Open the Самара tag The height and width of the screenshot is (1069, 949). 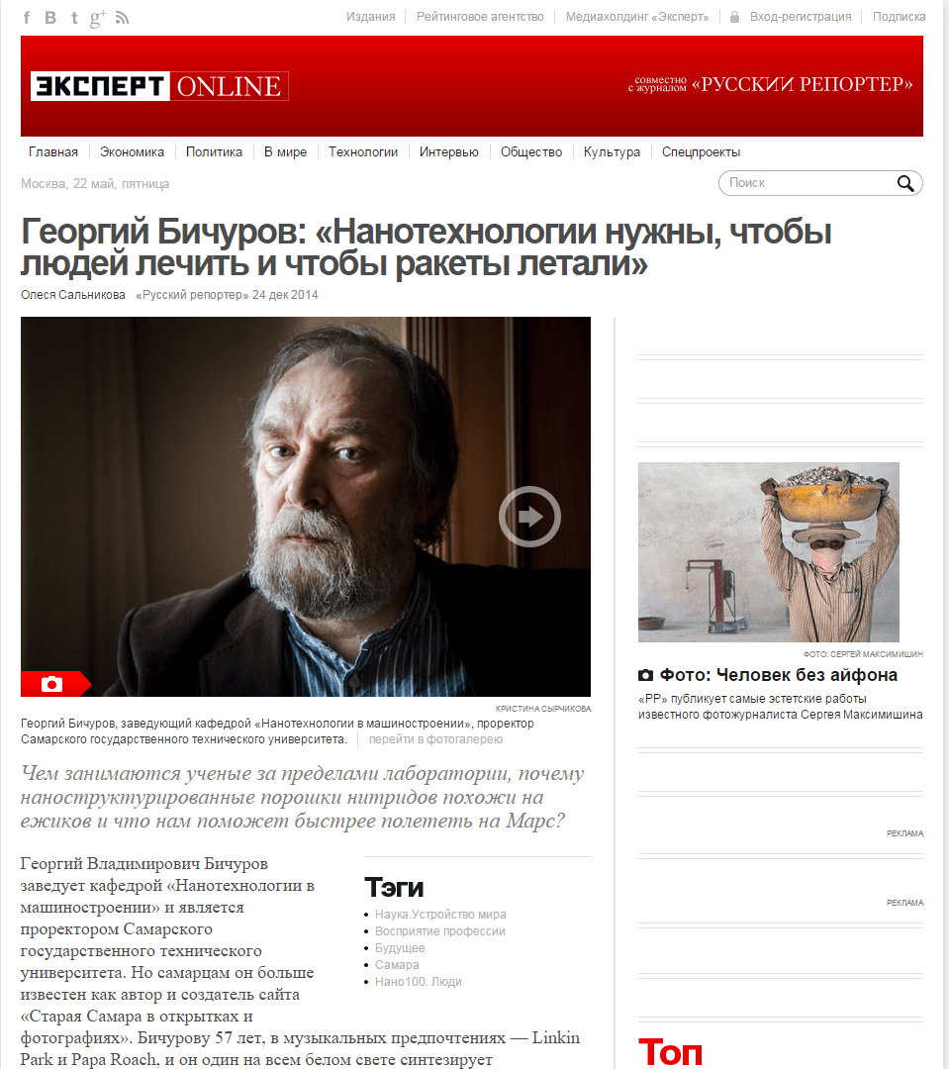397,965
